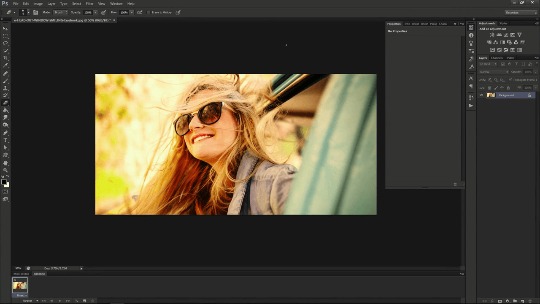Select the Crop tool
The height and width of the screenshot is (304, 540).
pyautogui.click(x=5, y=58)
